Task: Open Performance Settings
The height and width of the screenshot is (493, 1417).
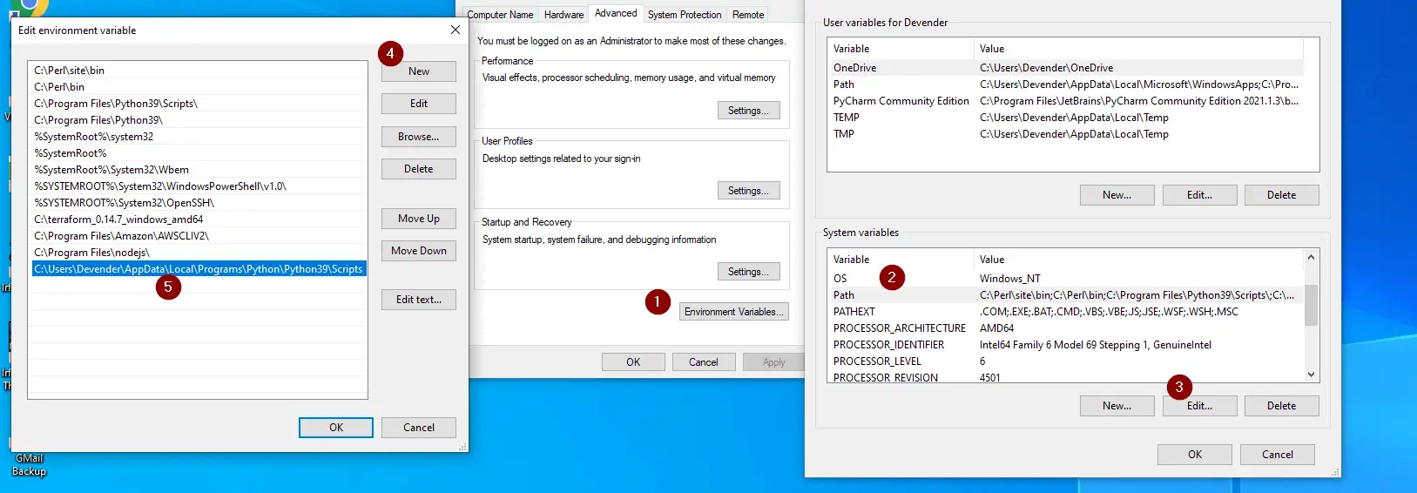Action: point(748,111)
